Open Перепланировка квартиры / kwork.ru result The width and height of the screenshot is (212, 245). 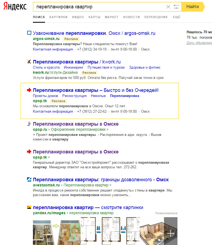click(77, 62)
